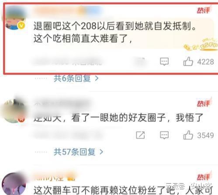Open third commenter's purple avatar

click(14, 184)
